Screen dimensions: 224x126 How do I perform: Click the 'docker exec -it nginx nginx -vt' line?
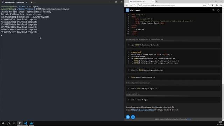point(145,89)
